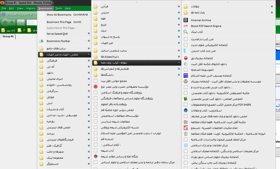Viewport: 280px width, 169px height.
Task: Click the key icon in navigation toolbar
Action: [21, 22]
